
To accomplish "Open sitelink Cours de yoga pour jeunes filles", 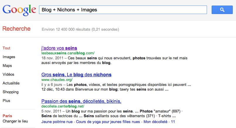I will tap(108, 122).
